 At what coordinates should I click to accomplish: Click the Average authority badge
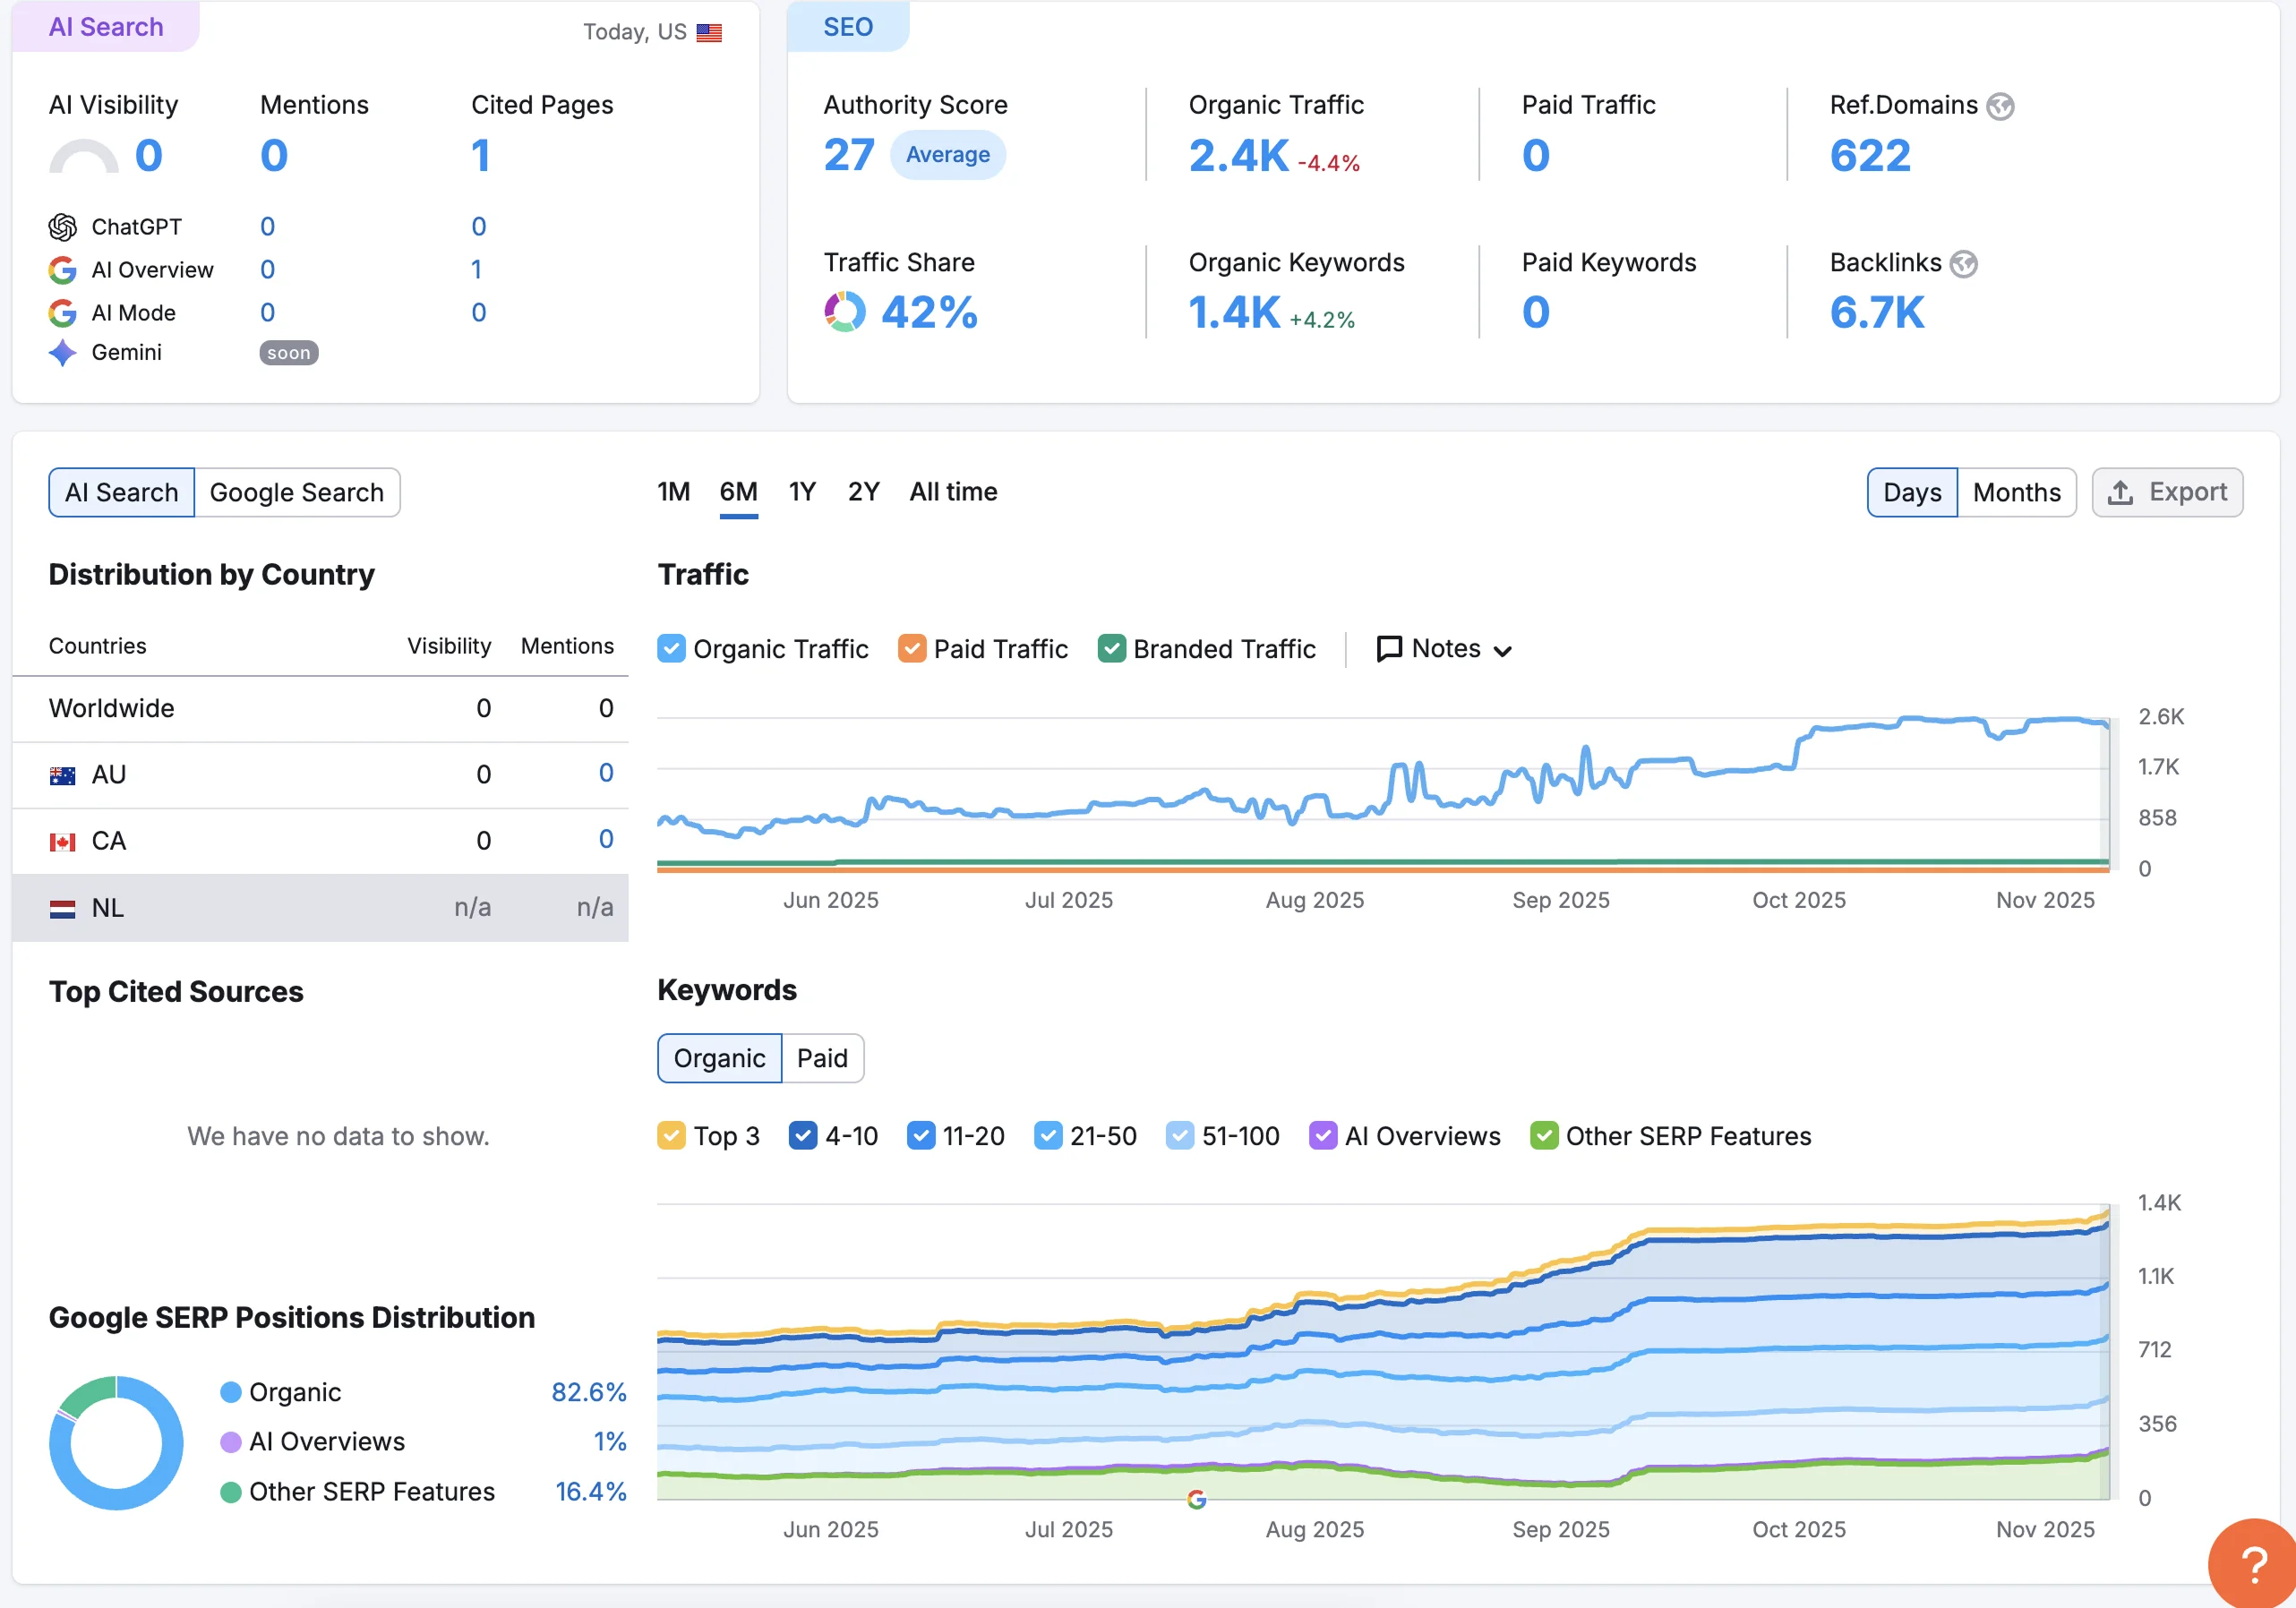pos(947,155)
